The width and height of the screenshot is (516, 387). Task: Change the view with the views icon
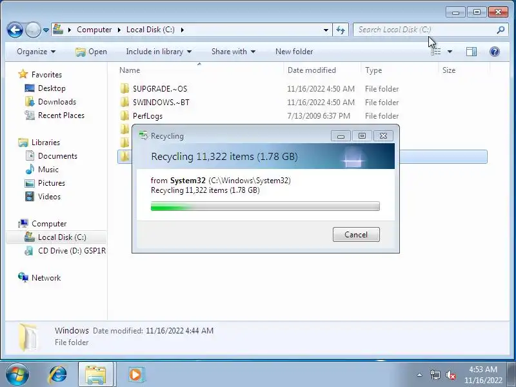click(436, 52)
